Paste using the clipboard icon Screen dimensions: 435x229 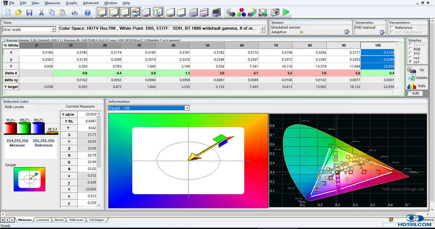point(63,12)
